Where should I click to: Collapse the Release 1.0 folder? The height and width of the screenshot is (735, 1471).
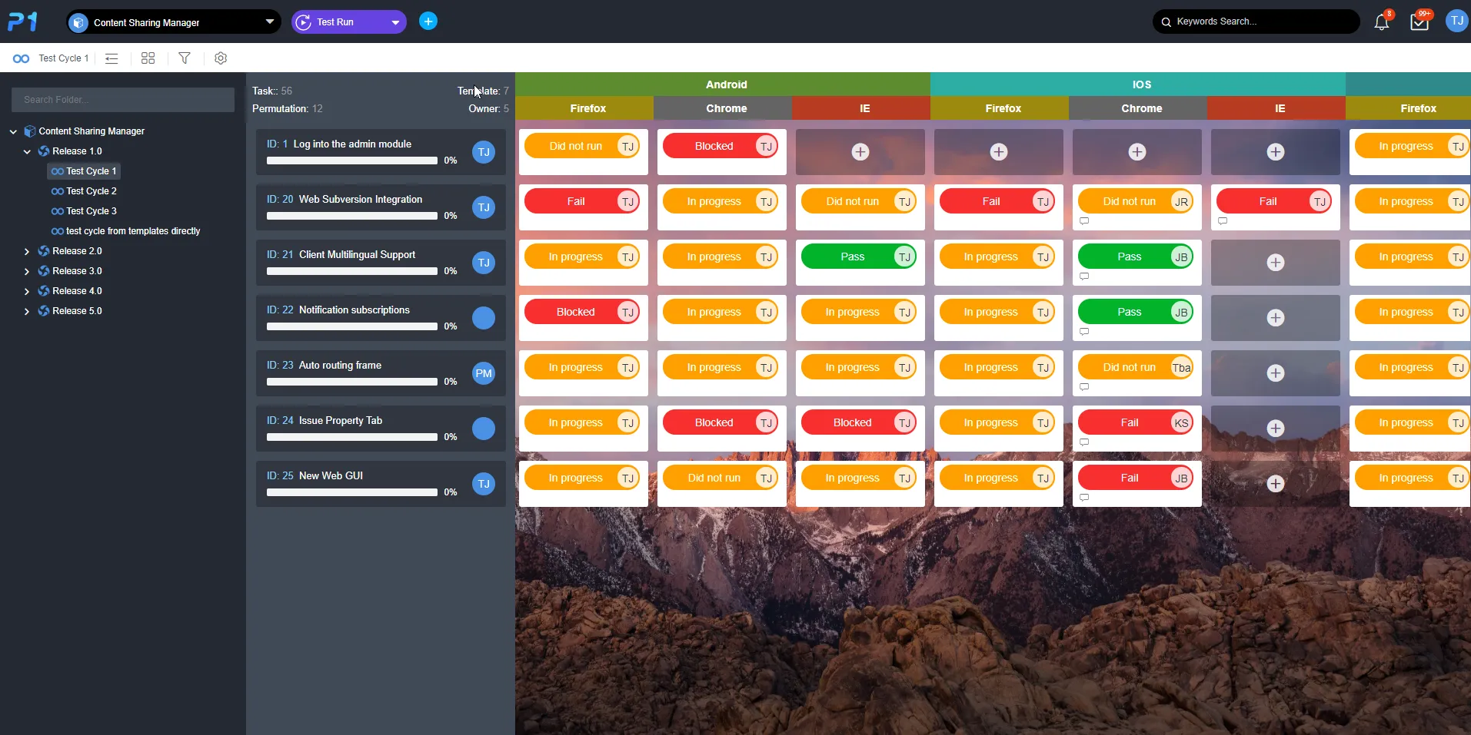click(x=27, y=151)
